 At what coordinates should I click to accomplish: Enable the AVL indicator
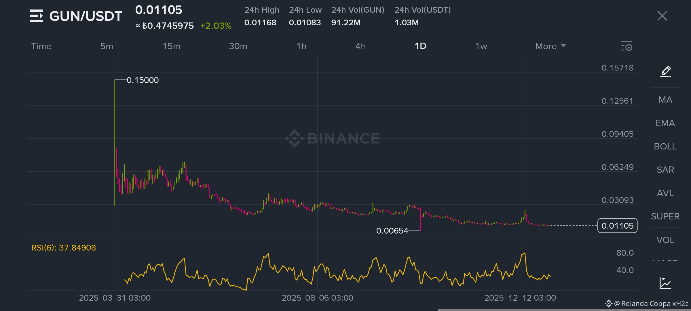665,193
